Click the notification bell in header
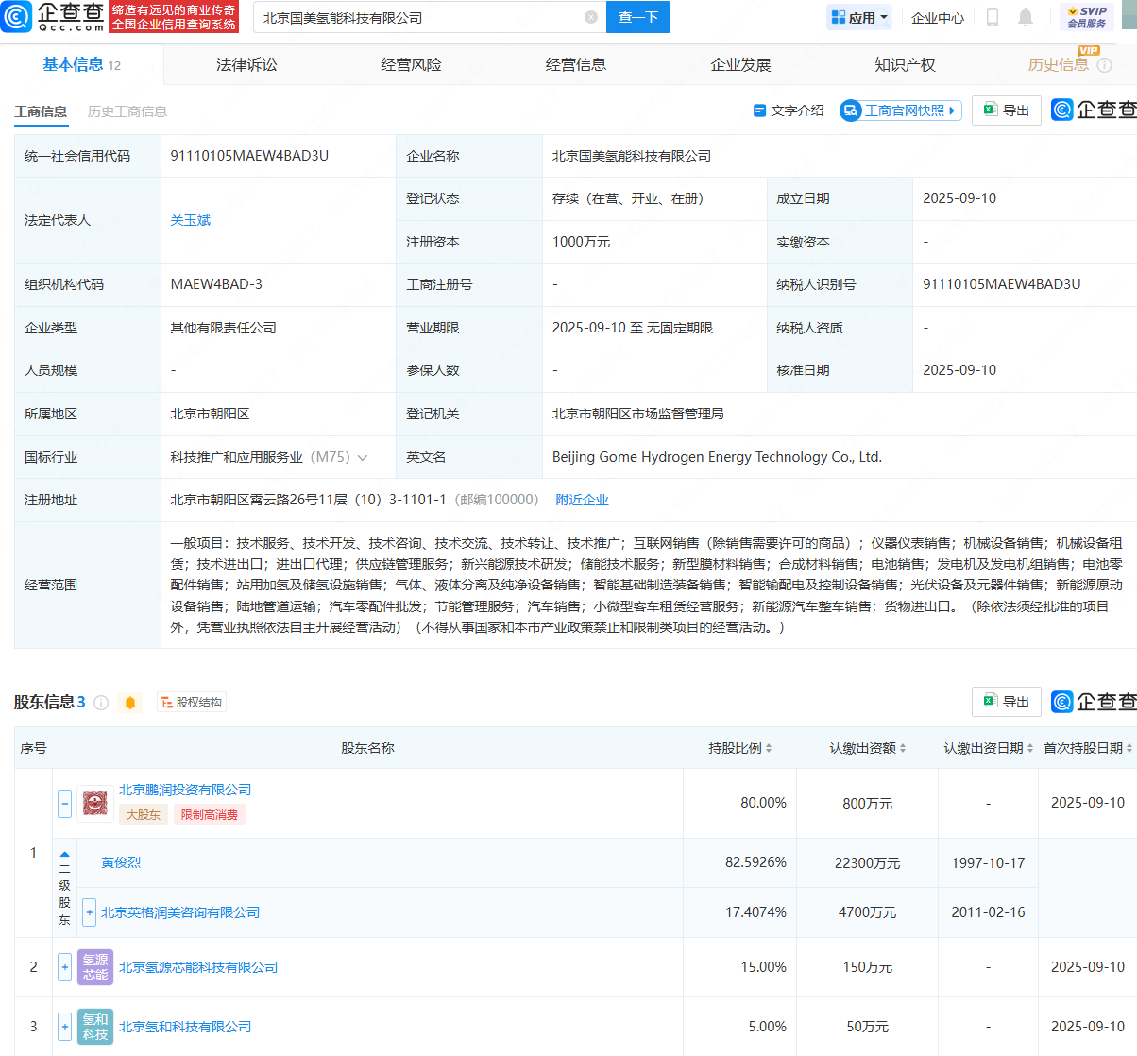The image size is (1137, 1056). tap(1026, 17)
